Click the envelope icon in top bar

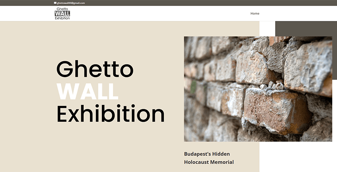pyautogui.click(x=55, y=3)
